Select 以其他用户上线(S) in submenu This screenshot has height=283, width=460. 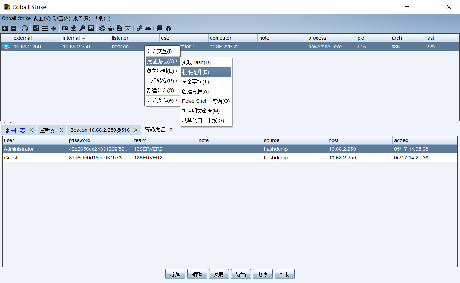tap(206, 120)
